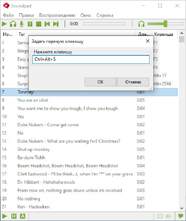The width and height of the screenshot is (186, 221).
Task: Open the Файл menu
Action: tap(8, 15)
